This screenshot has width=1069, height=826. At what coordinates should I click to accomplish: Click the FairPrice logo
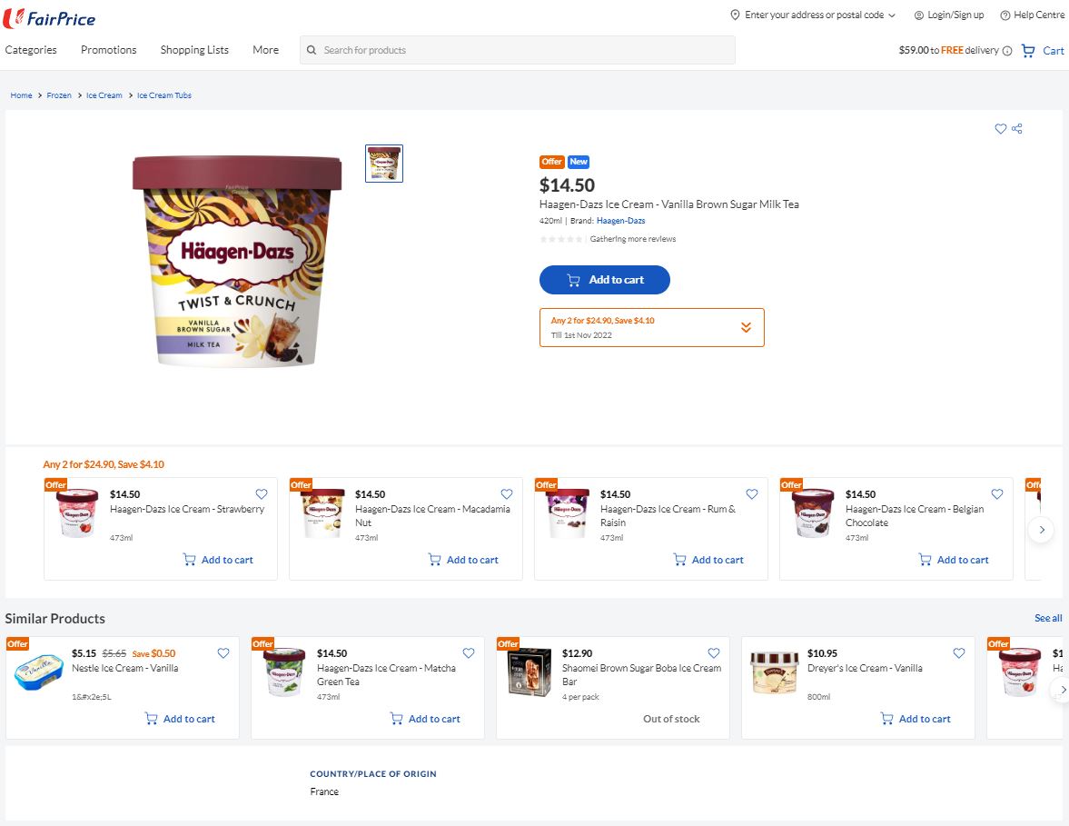[49, 18]
